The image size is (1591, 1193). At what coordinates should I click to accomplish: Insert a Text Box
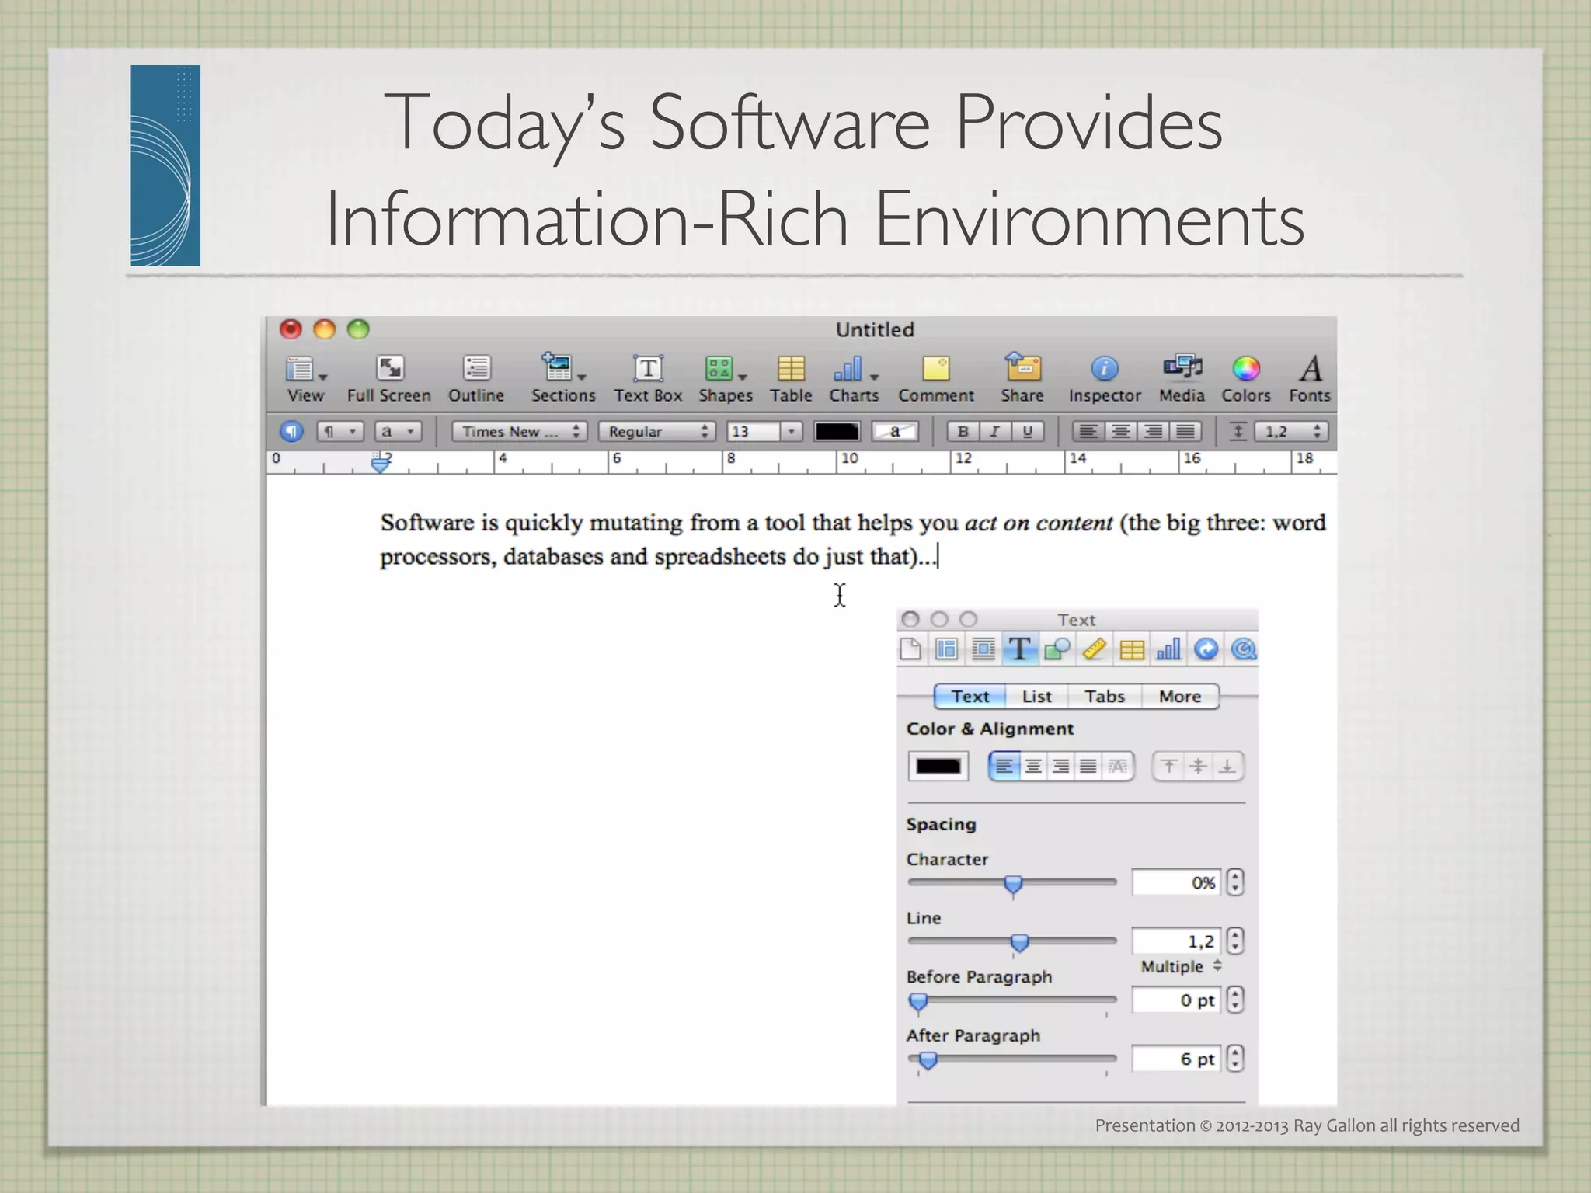(648, 379)
